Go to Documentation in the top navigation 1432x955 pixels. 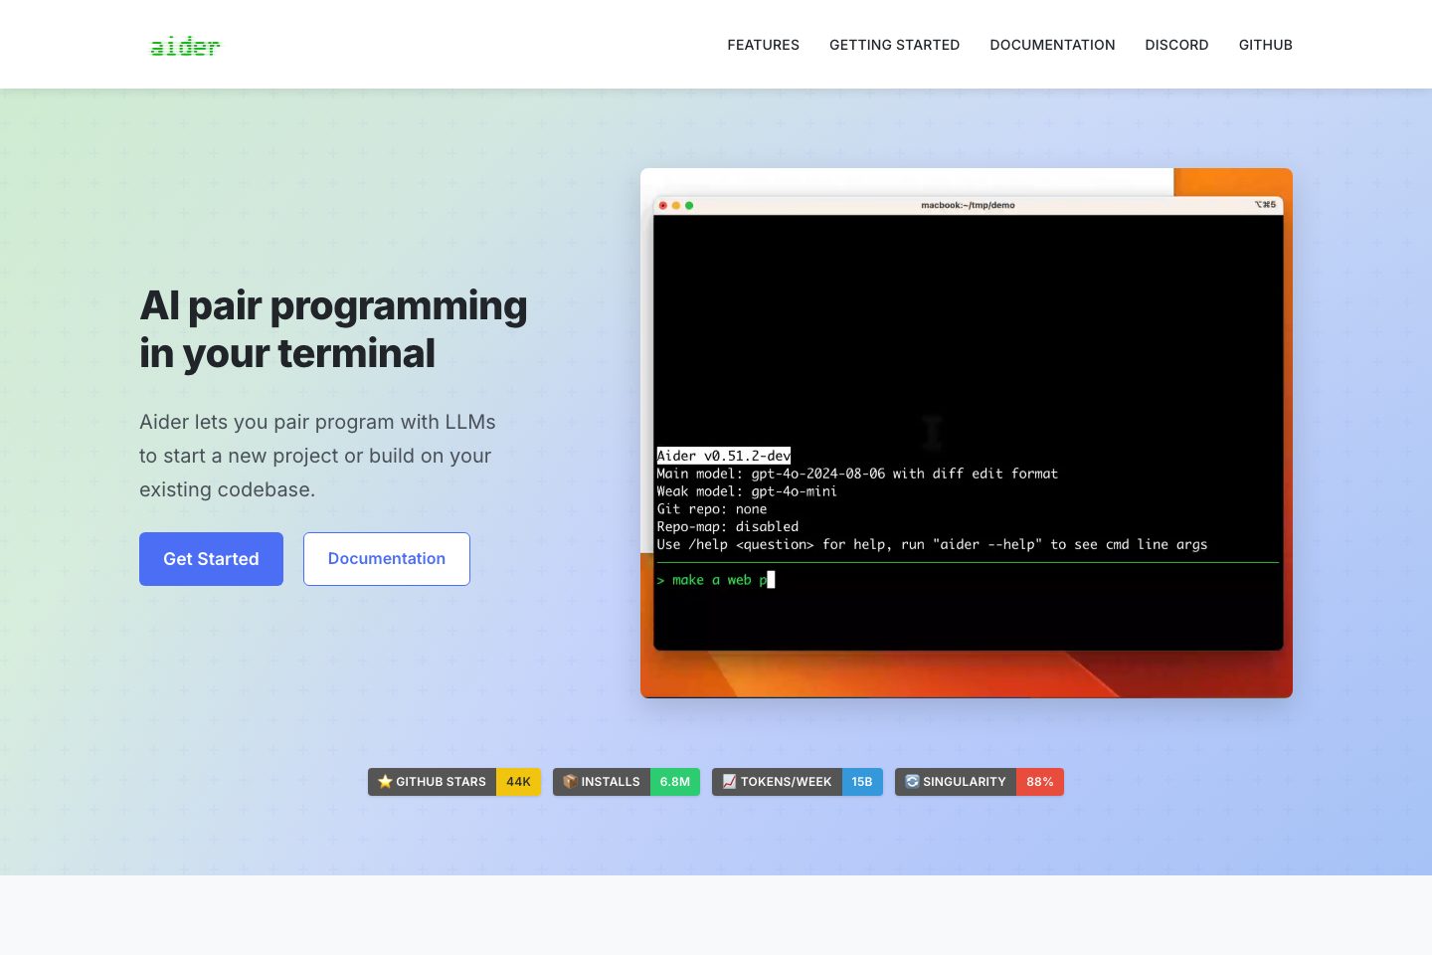[x=1052, y=45]
